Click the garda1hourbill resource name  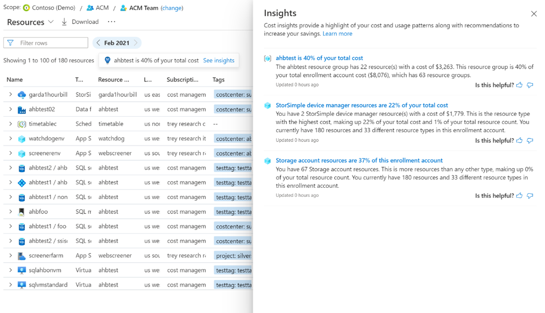[x=48, y=95]
